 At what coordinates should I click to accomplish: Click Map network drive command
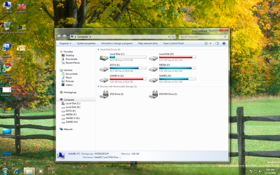coord(148,43)
